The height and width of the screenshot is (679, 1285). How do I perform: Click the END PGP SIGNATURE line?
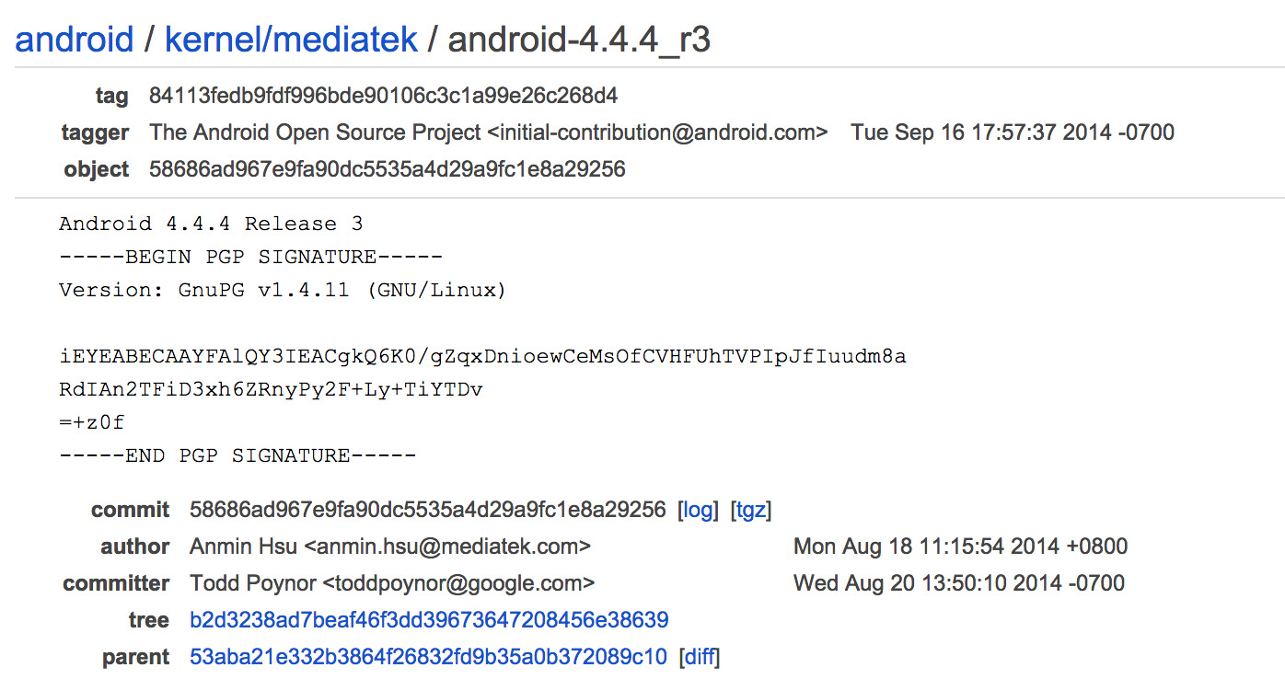click(x=237, y=455)
